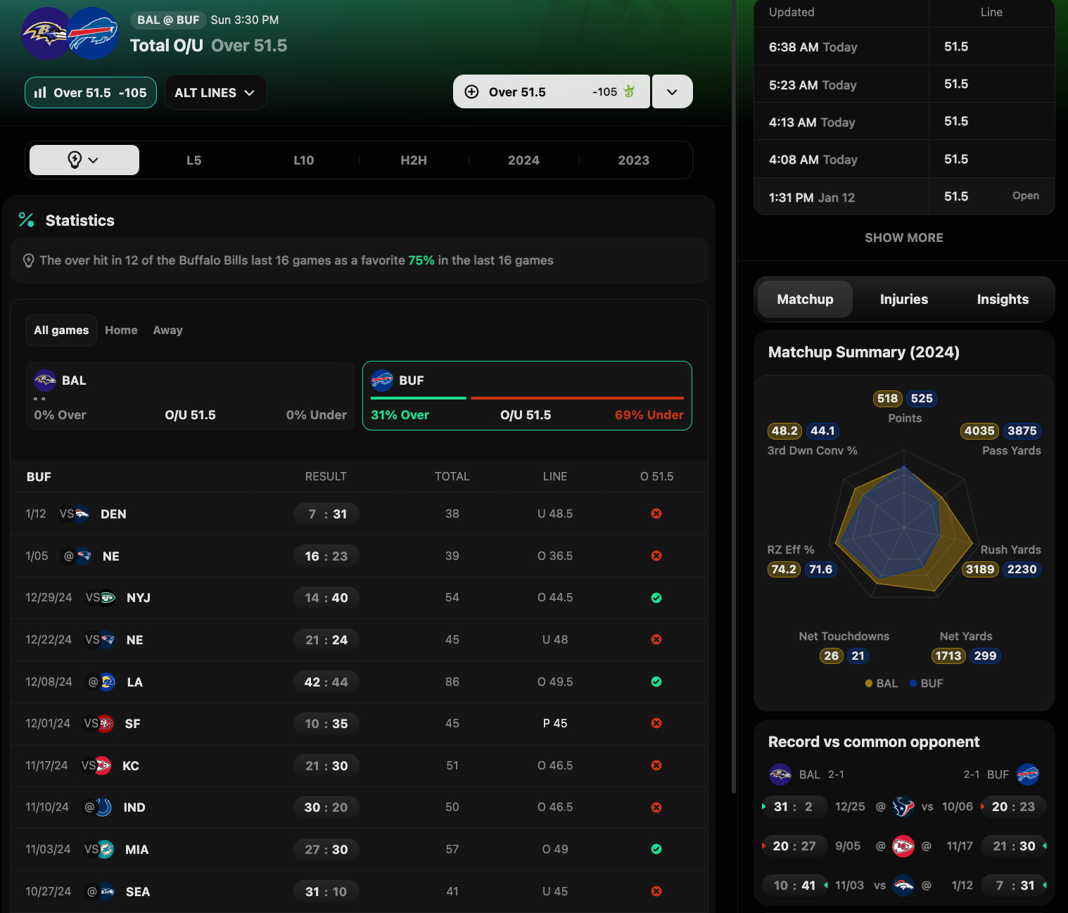Screen dimensions: 1068x913
Task: Expand line history with SHOW MORE
Action: click(x=904, y=238)
